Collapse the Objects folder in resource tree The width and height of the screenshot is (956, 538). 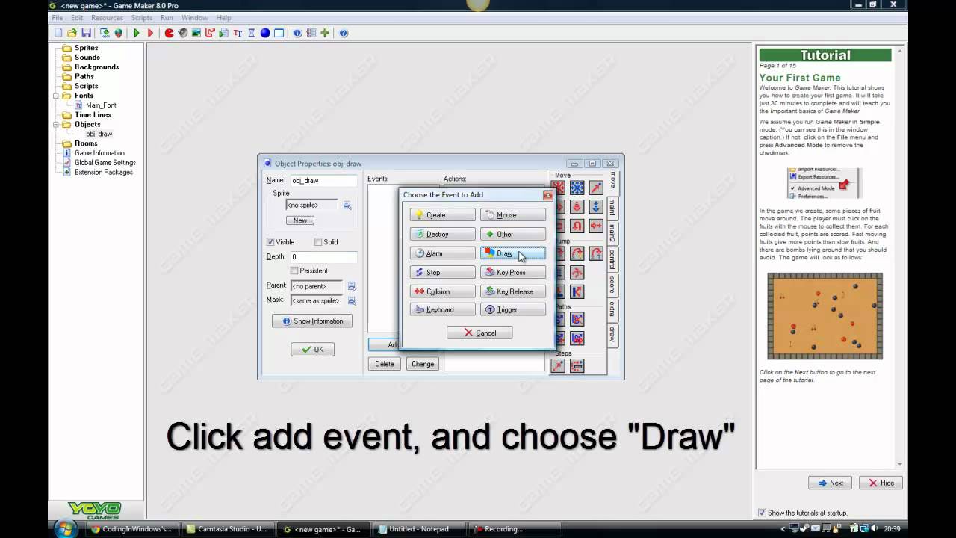(x=57, y=124)
